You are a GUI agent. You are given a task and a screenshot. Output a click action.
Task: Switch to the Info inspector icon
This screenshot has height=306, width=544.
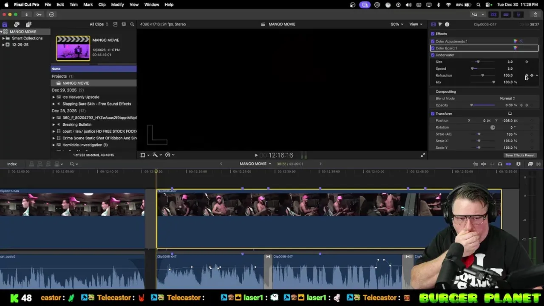[447, 24]
